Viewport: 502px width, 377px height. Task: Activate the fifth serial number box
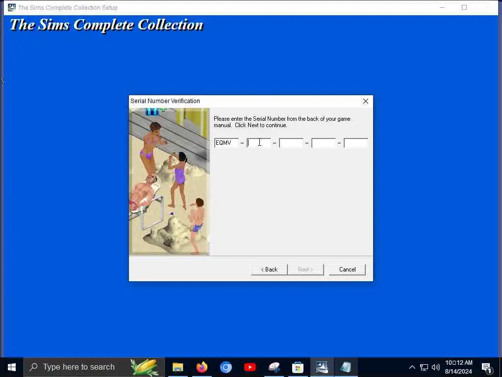pos(356,143)
